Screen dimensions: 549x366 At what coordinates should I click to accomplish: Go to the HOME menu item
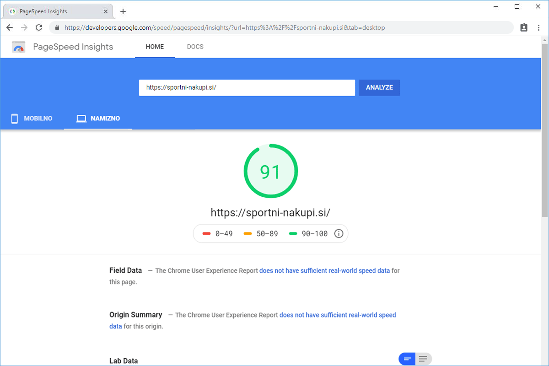click(155, 47)
